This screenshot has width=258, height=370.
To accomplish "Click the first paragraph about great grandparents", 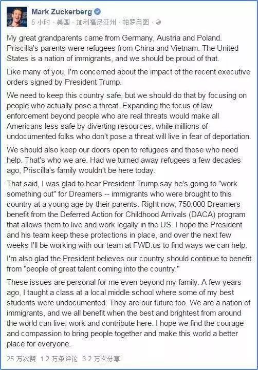I will pyautogui.click(x=123, y=48).
